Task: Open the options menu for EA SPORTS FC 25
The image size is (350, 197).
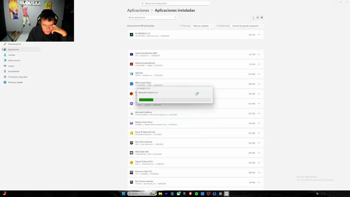Action: click(259, 35)
